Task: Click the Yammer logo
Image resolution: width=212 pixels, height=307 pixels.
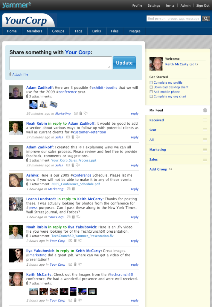Action: (16, 5)
